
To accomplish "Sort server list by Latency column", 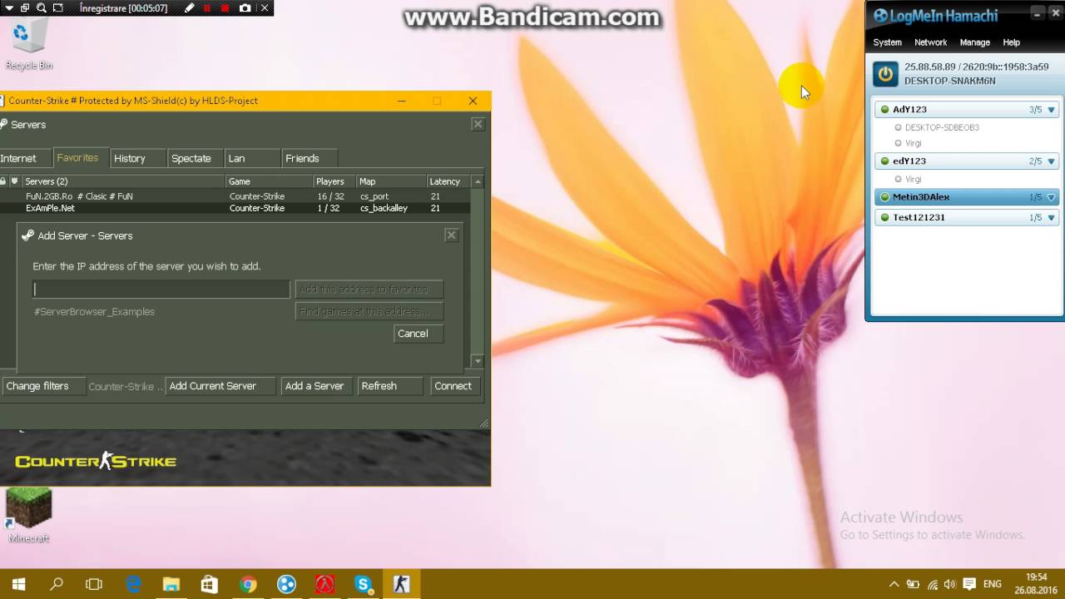I will (448, 181).
